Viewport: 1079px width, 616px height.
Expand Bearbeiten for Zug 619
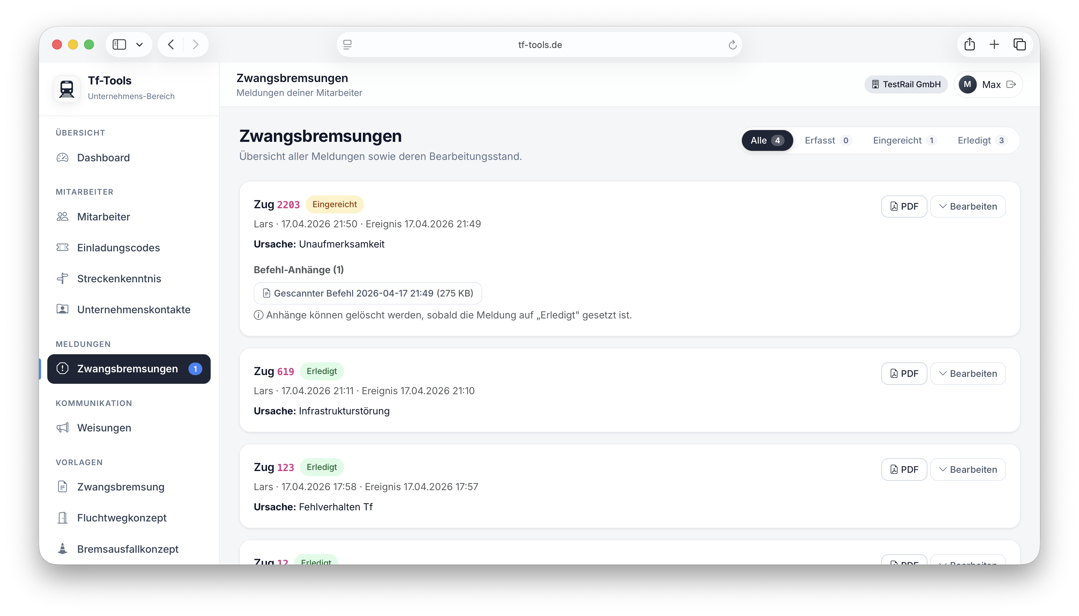(x=968, y=374)
